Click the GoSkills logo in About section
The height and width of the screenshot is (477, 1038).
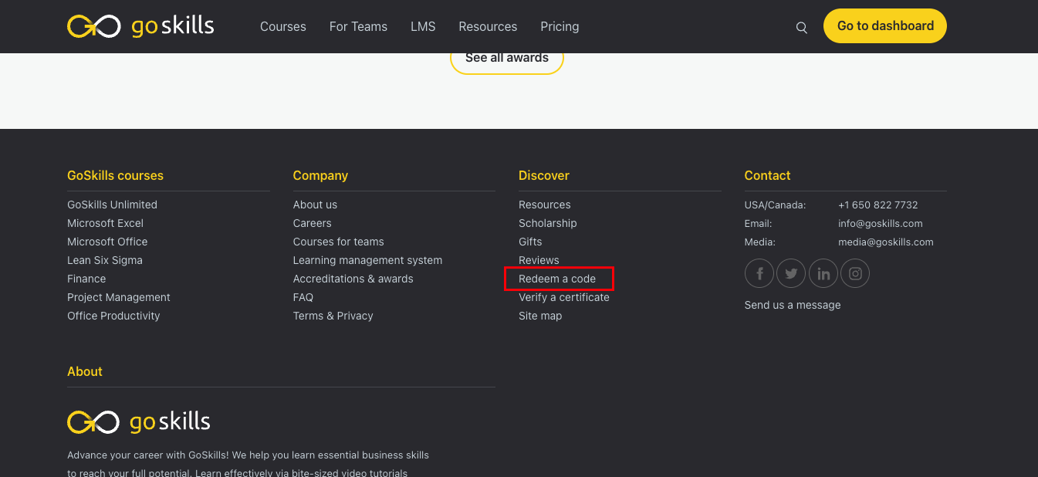[x=139, y=421]
